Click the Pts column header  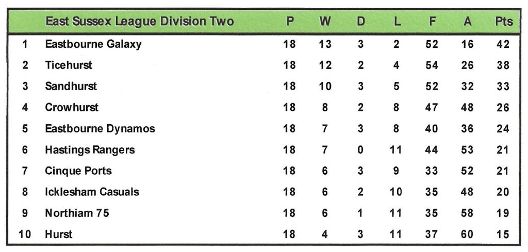pos(503,21)
